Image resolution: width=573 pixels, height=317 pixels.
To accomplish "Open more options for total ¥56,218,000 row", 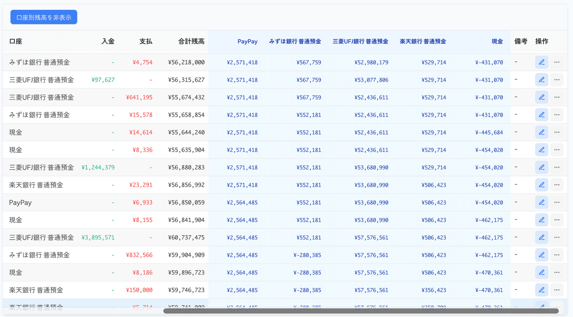I will pyautogui.click(x=557, y=62).
